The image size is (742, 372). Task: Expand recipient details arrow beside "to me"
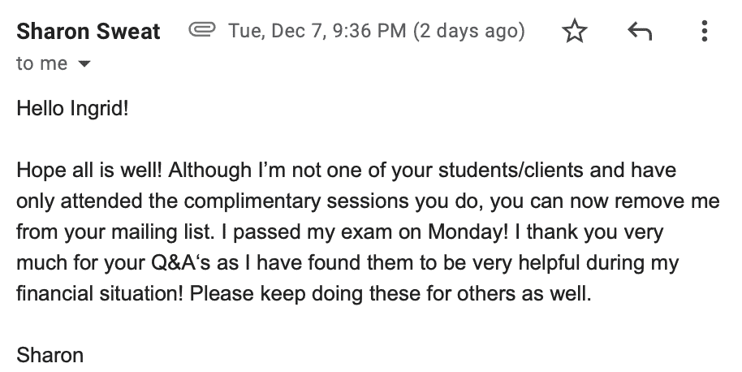tap(82, 64)
